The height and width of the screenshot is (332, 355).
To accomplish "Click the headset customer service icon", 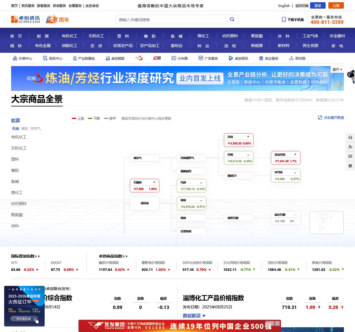I will point(350,137).
